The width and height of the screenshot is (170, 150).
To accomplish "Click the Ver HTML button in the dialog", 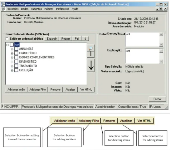I will [86, 89].
